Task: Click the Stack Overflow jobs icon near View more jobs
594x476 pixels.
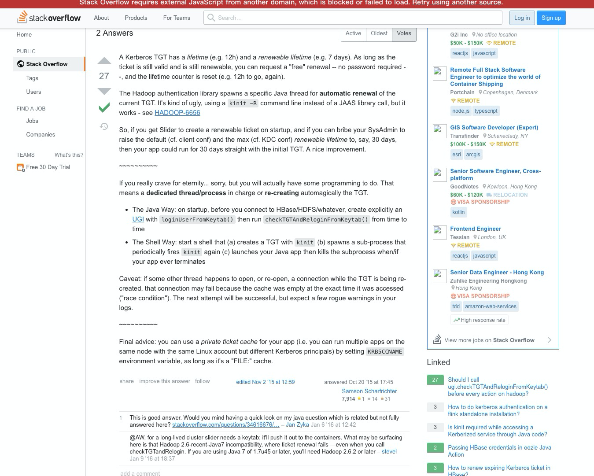Action: (x=436, y=339)
